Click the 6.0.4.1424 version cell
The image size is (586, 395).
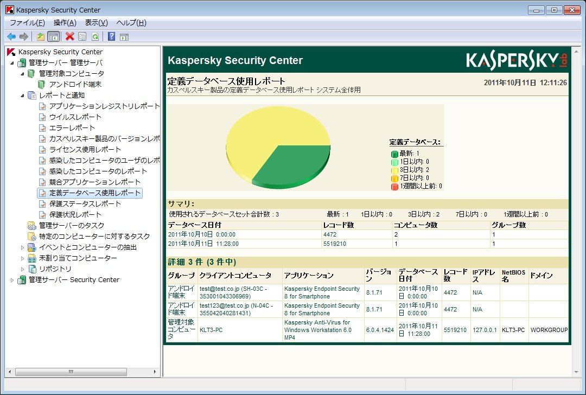coord(380,330)
